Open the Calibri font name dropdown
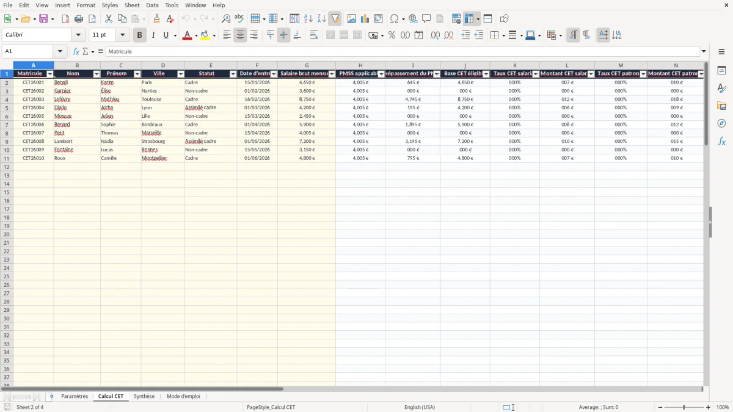 [78, 35]
